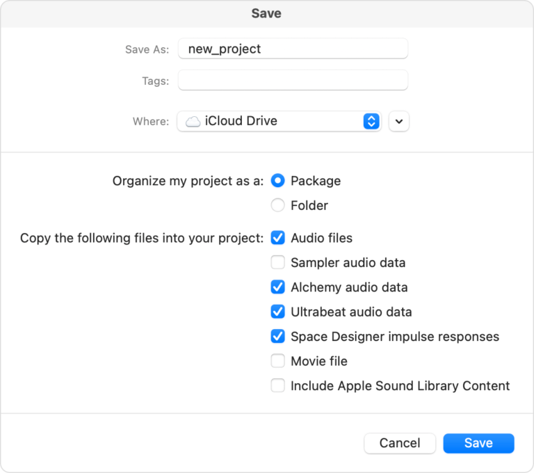This screenshot has height=473, width=534.
Task: Click the Cancel button
Action: [400, 443]
